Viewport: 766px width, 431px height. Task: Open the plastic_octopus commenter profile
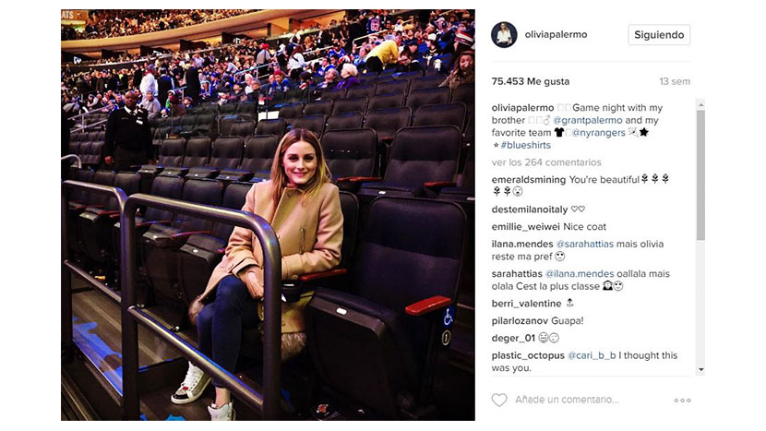pyautogui.click(x=528, y=355)
